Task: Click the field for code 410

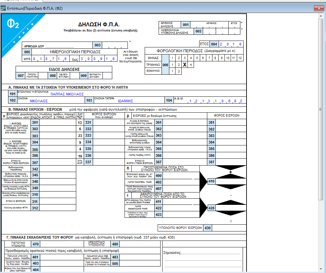Action: (x=231, y=181)
